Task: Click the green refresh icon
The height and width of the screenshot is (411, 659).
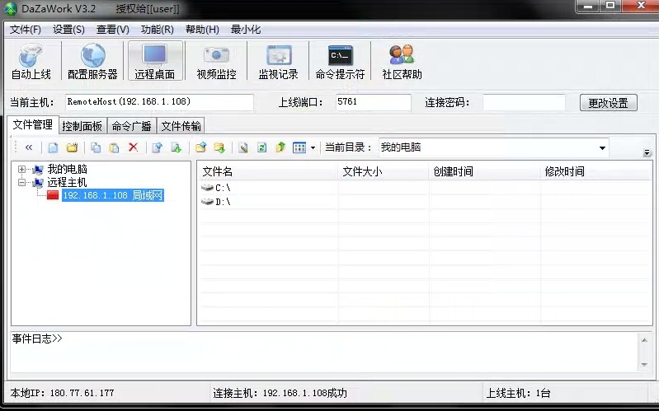Action: 261,147
